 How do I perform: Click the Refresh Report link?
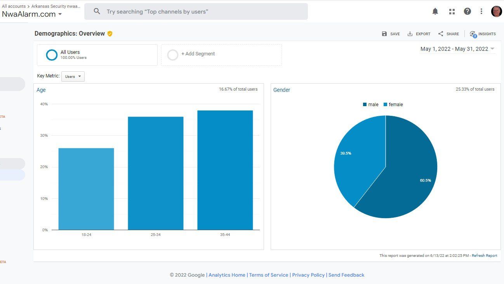point(484,256)
